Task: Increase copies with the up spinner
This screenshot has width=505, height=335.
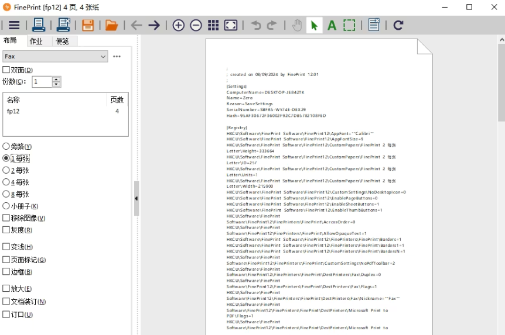Action: (x=56, y=79)
